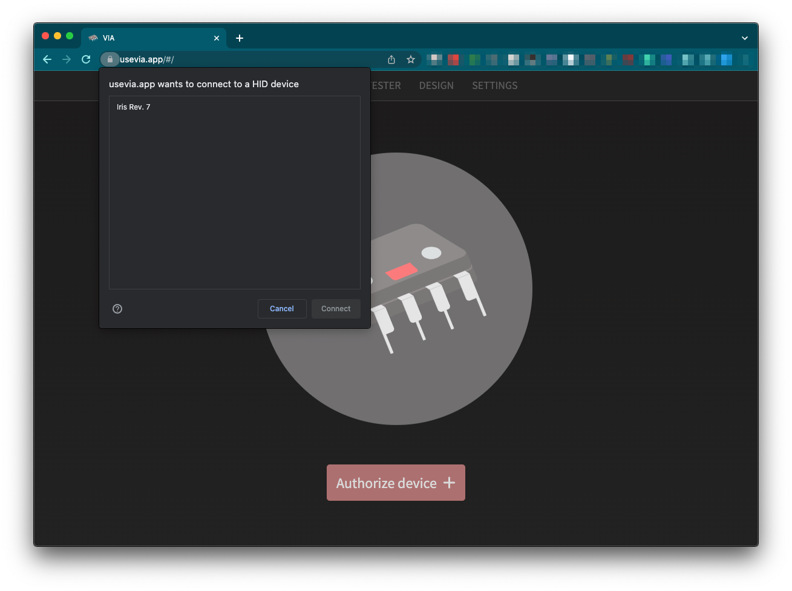Click the lock icon in the address bar
This screenshot has width=792, height=591.
110,59
